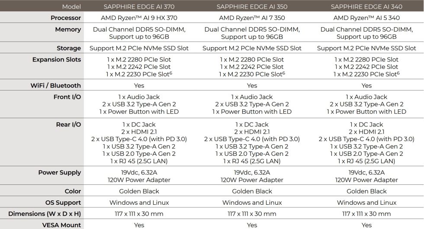Click the SAPPHIRE EDGE AI 370 column header
This screenshot has width=424, height=229.
click(139, 6)
